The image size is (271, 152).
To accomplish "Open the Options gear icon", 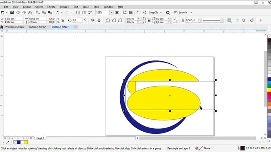I will click(x=168, y=13).
